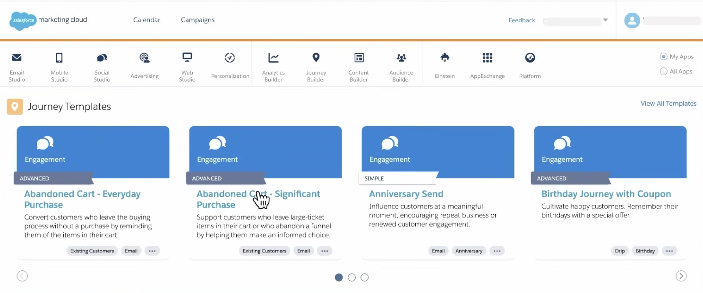Click the Birthday Journey description text
703x293 pixels.
click(610, 211)
